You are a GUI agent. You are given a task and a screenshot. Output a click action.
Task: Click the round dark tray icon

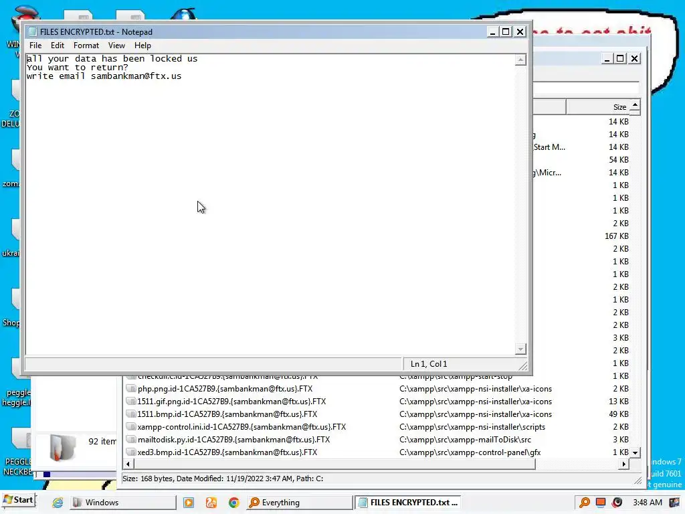tap(617, 503)
